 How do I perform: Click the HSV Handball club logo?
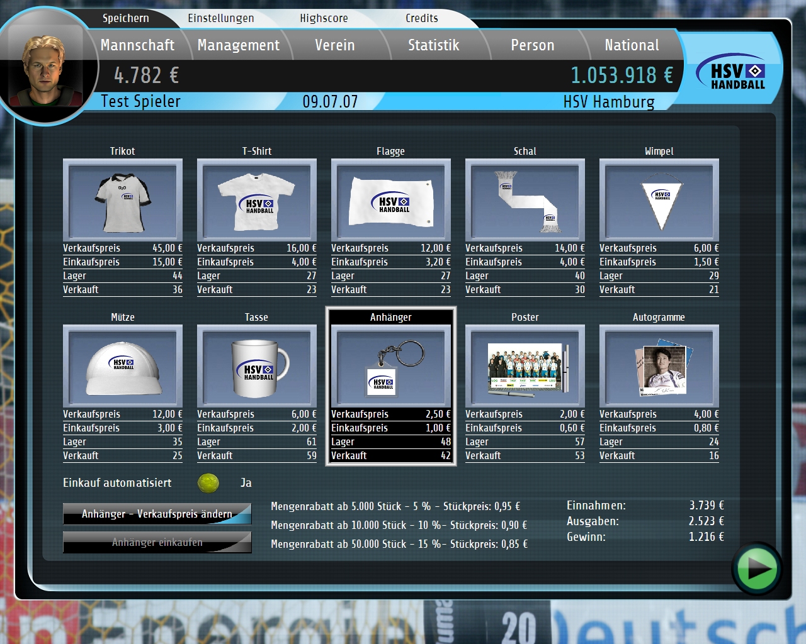737,75
